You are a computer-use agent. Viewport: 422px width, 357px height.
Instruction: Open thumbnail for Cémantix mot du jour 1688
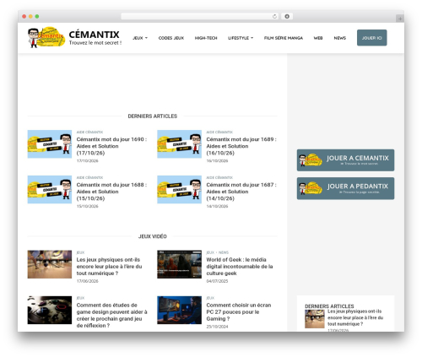click(x=50, y=190)
